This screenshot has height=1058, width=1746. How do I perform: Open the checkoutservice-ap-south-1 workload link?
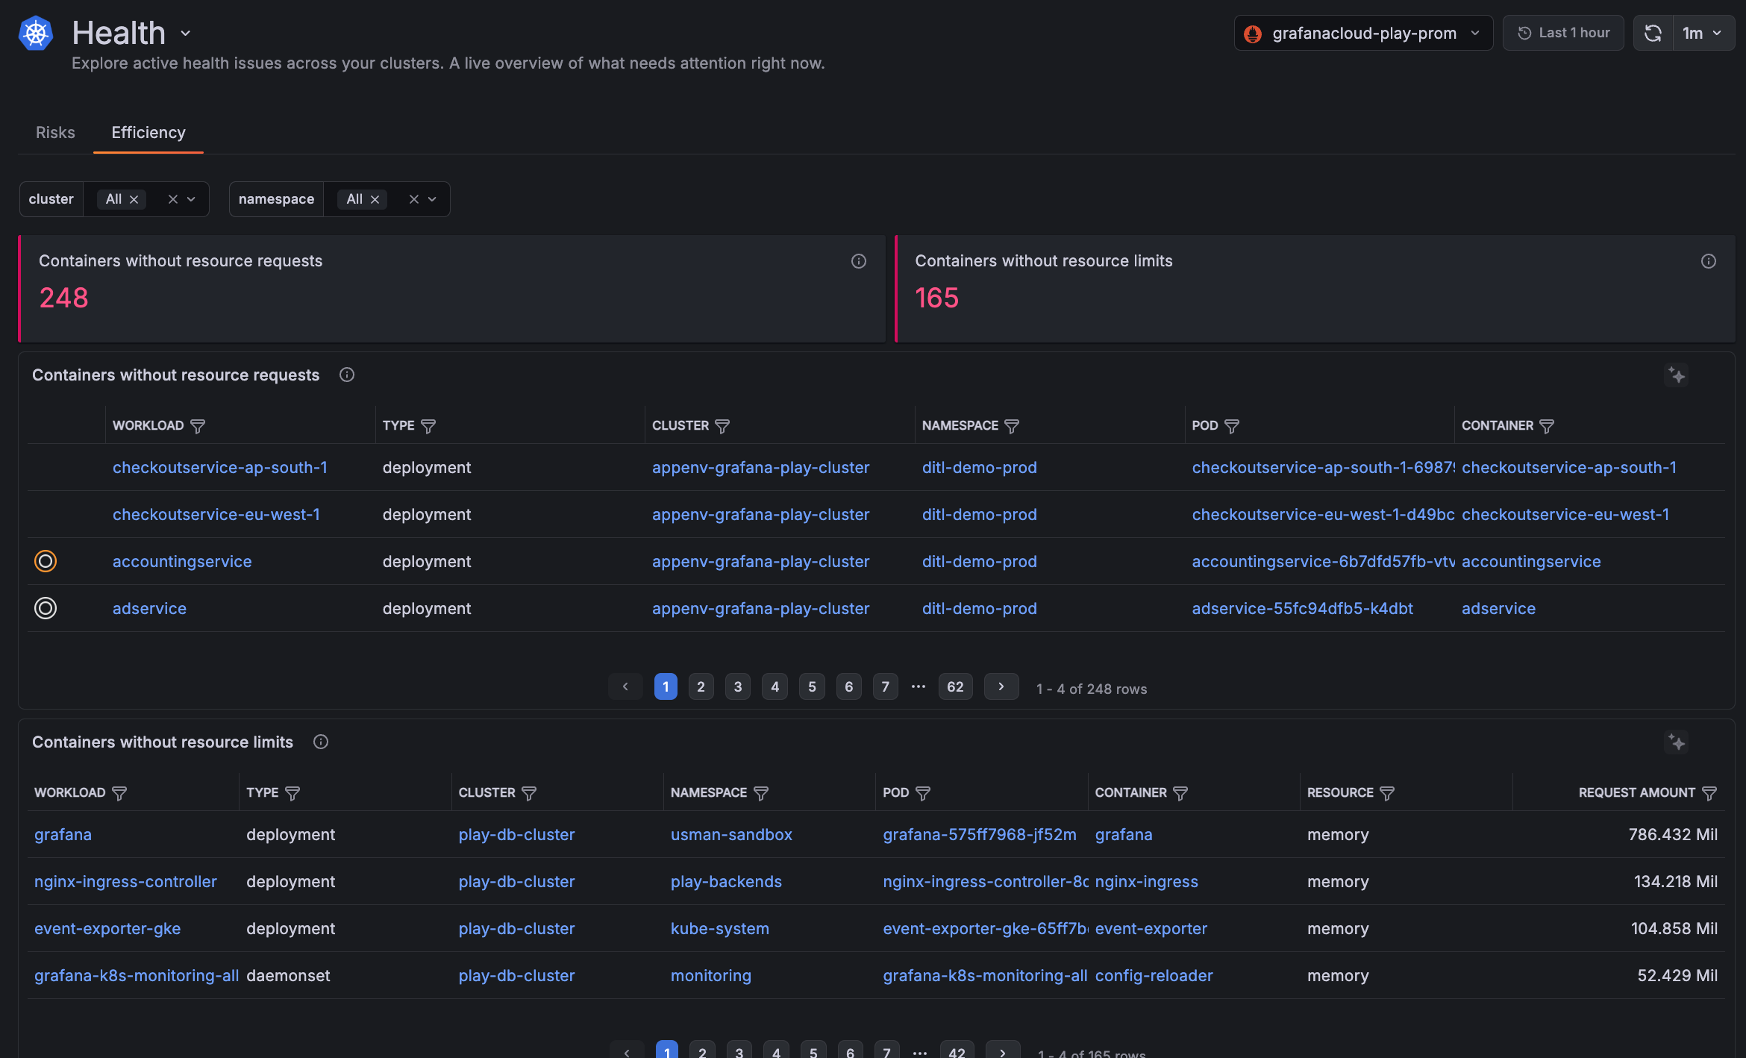[x=219, y=468]
